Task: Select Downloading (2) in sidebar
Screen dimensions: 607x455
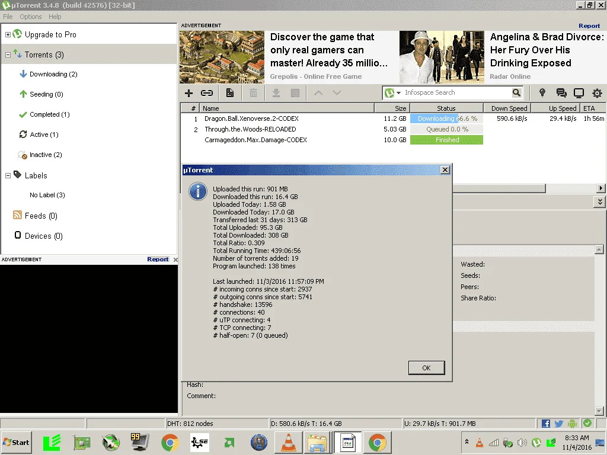Action: point(53,74)
